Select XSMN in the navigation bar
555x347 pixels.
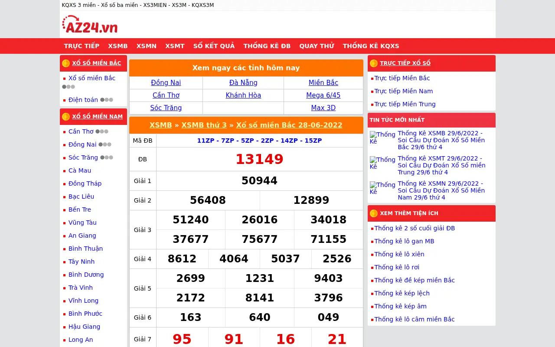[x=147, y=46]
